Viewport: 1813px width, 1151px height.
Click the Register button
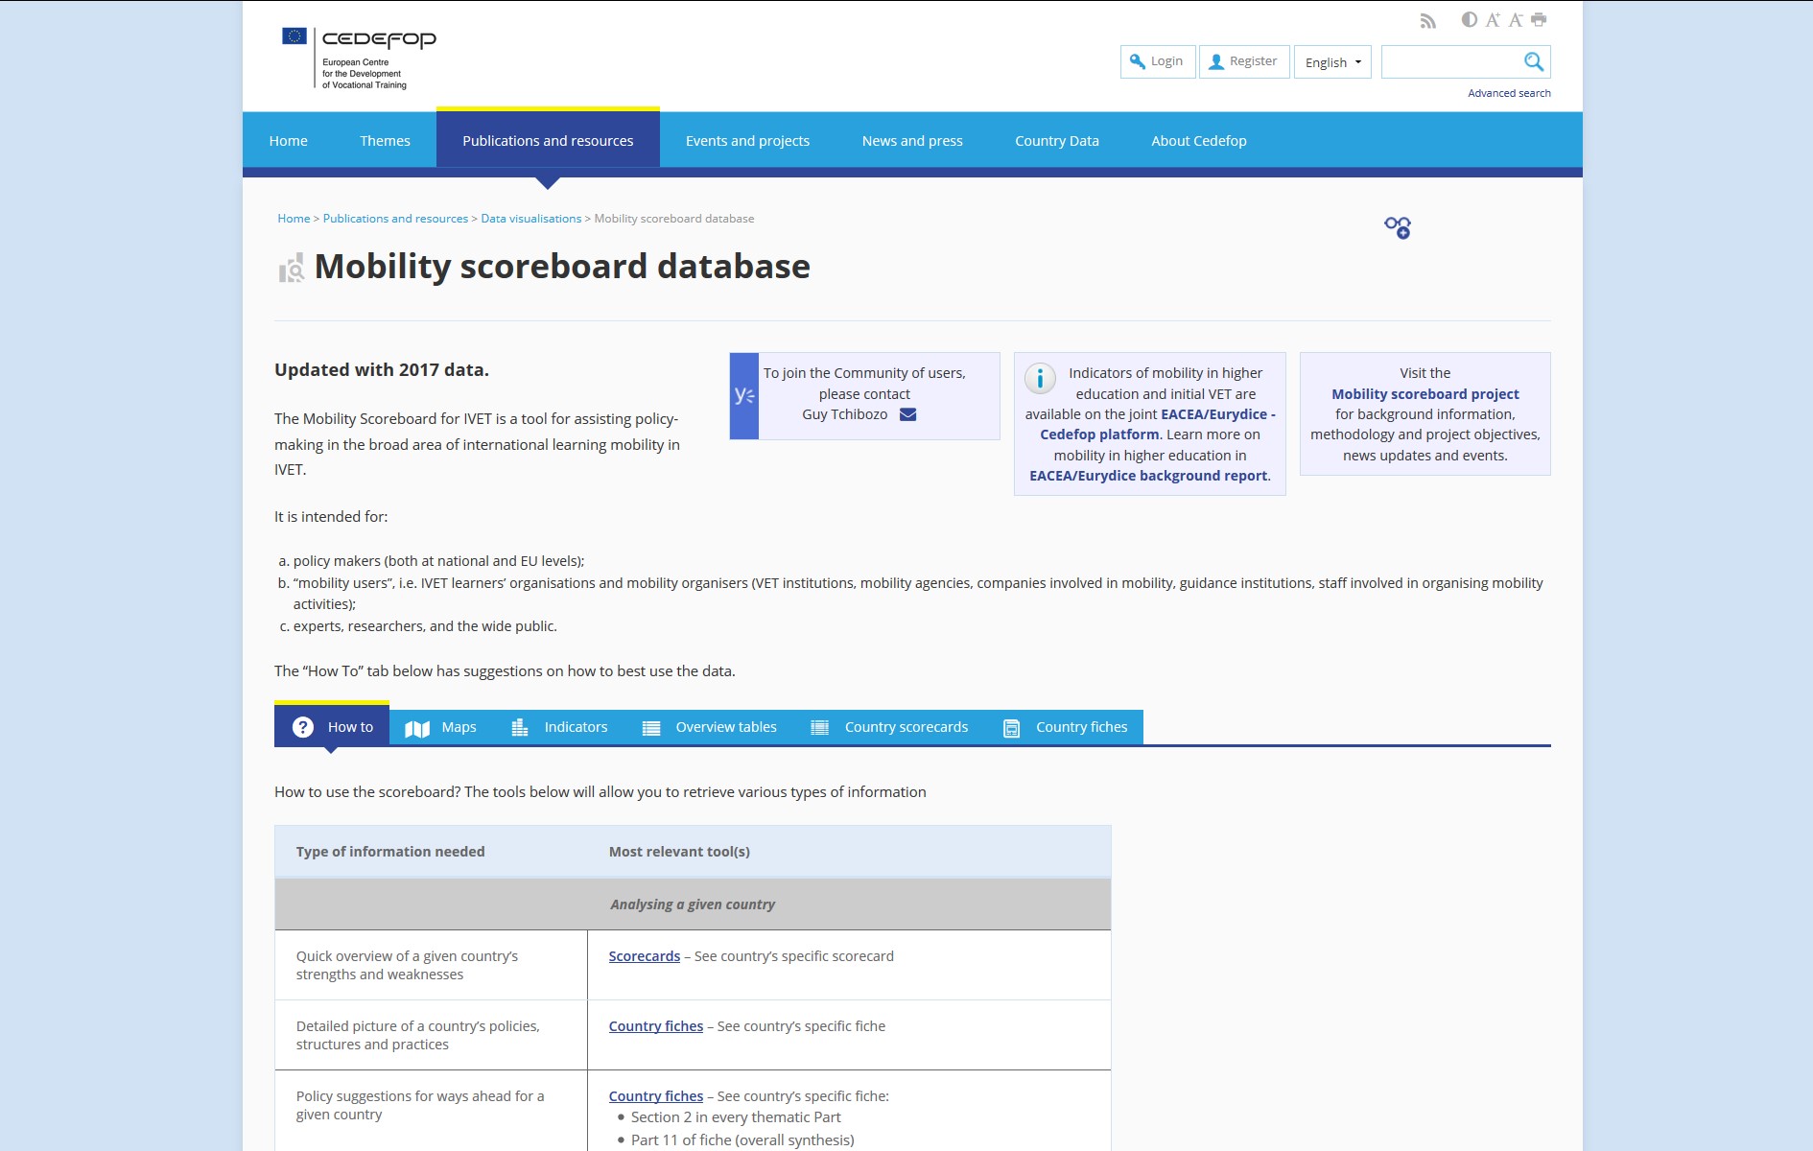tap(1244, 61)
